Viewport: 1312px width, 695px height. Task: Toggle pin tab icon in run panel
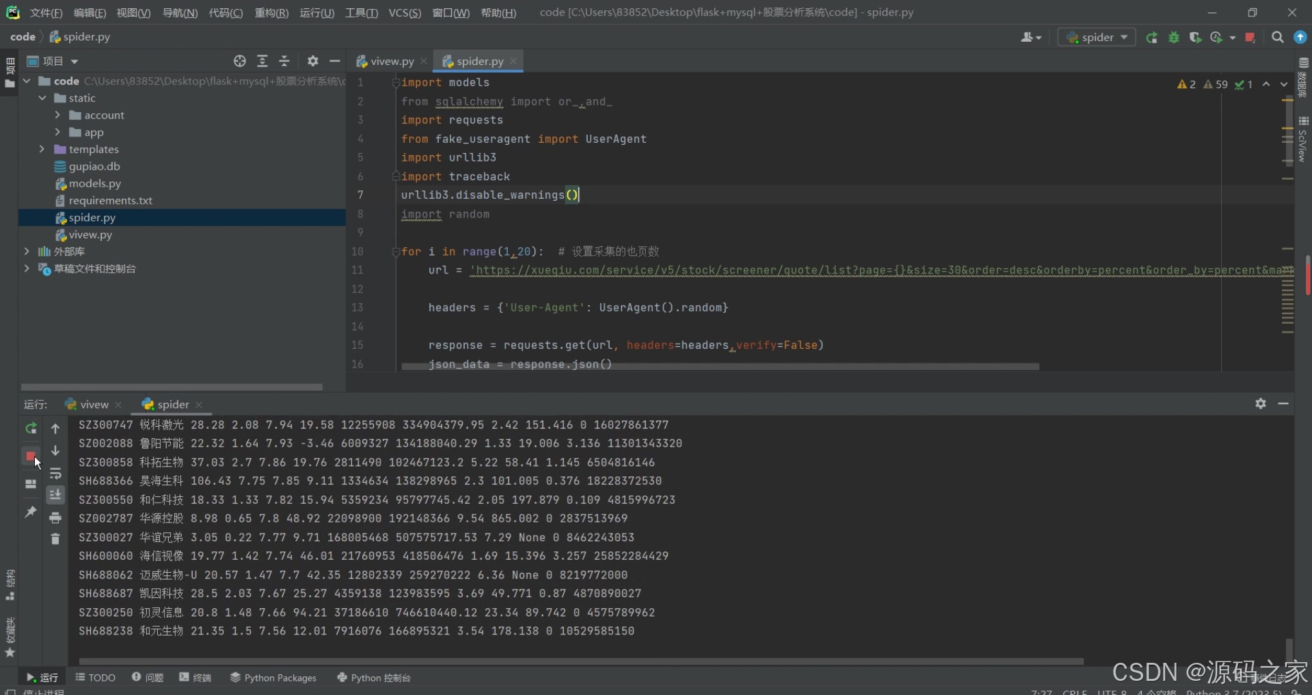(30, 512)
